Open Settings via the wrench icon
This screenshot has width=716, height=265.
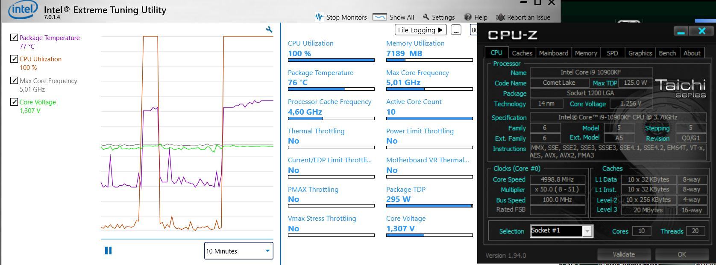[426, 17]
